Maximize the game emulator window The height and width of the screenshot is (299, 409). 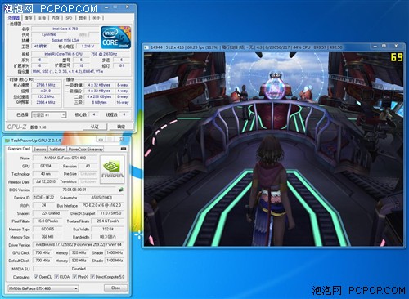point(384,47)
